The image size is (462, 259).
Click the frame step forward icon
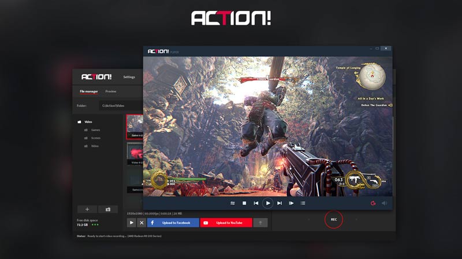coord(291,203)
